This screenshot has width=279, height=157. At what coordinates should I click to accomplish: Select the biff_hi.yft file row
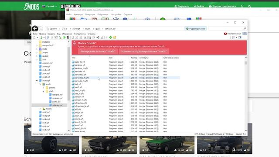(126, 113)
